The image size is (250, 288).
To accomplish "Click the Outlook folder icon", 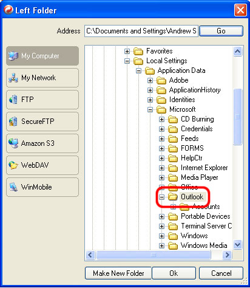I will 173,196.
